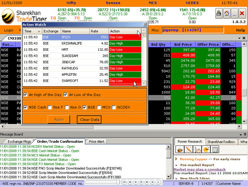
Task: Click Action Watch scroll down arrow
Action: click(x=143, y=83)
